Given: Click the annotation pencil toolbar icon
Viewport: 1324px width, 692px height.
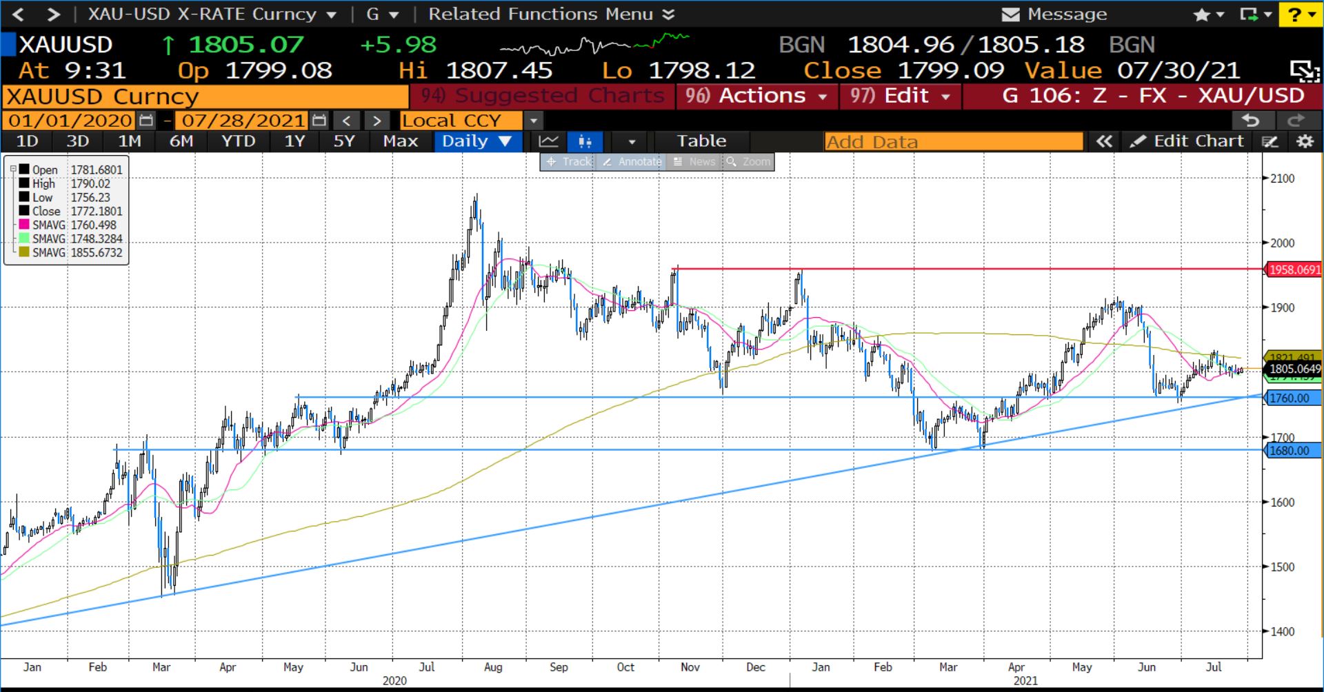Looking at the screenshot, I should click(x=1270, y=141).
